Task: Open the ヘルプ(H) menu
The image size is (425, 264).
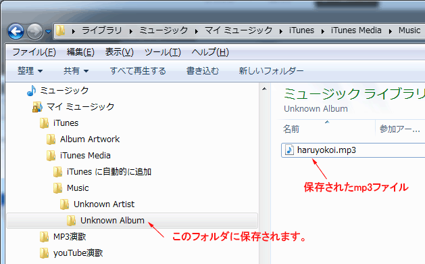Action: [210, 52]
